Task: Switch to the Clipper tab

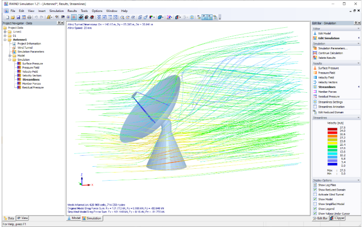Action: coord(337,218)
